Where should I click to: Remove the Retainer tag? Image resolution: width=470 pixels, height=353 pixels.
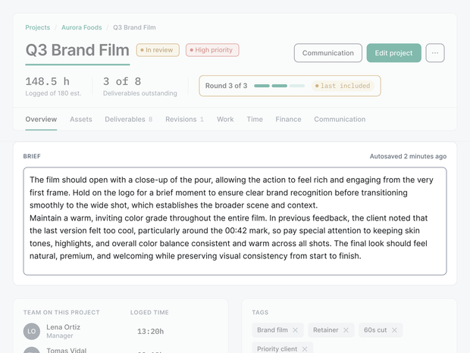pyautogui.click(x=346, y=330)
